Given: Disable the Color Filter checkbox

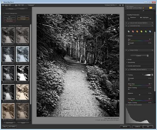Looking at the screenshot, I should tap(129, 26).
